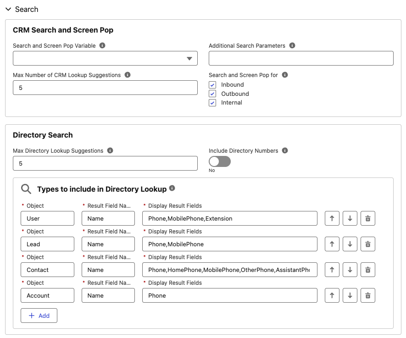Click Result Field Name in Contact row
This screenshot has height=338, width=406.
(x=108, y=270)
